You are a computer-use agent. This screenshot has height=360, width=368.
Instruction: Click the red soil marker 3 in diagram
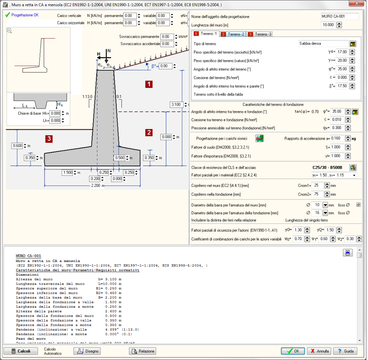[x=49, y=139]
